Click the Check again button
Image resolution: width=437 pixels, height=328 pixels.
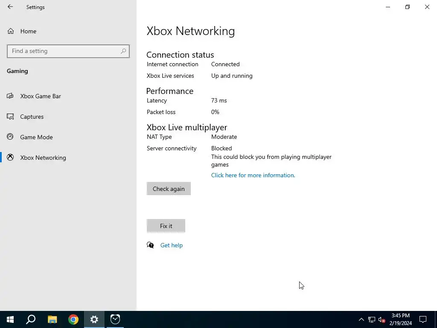tap(169, 189)
